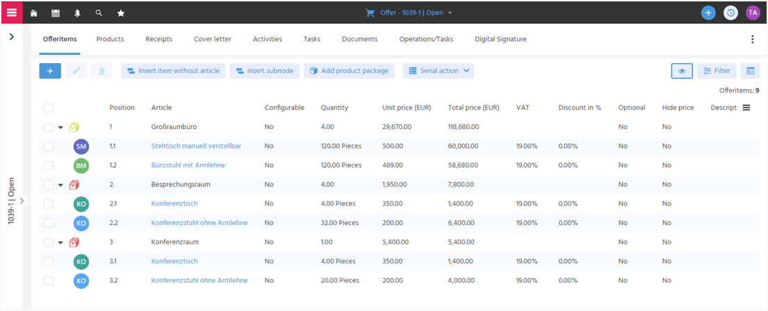Go to the home icon

[34, 13]
